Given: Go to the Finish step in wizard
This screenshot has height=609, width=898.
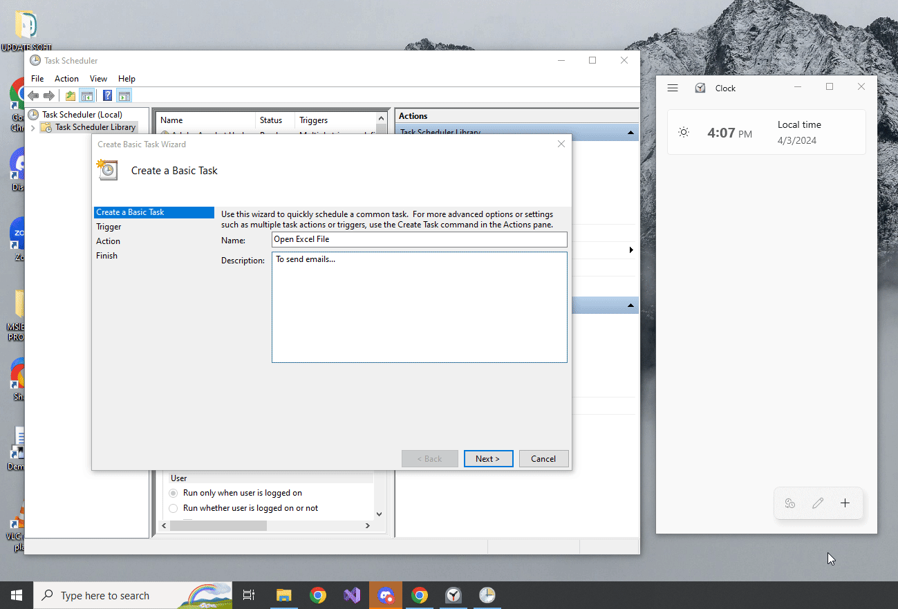Looking at the screenshot, I should (106, 256).
